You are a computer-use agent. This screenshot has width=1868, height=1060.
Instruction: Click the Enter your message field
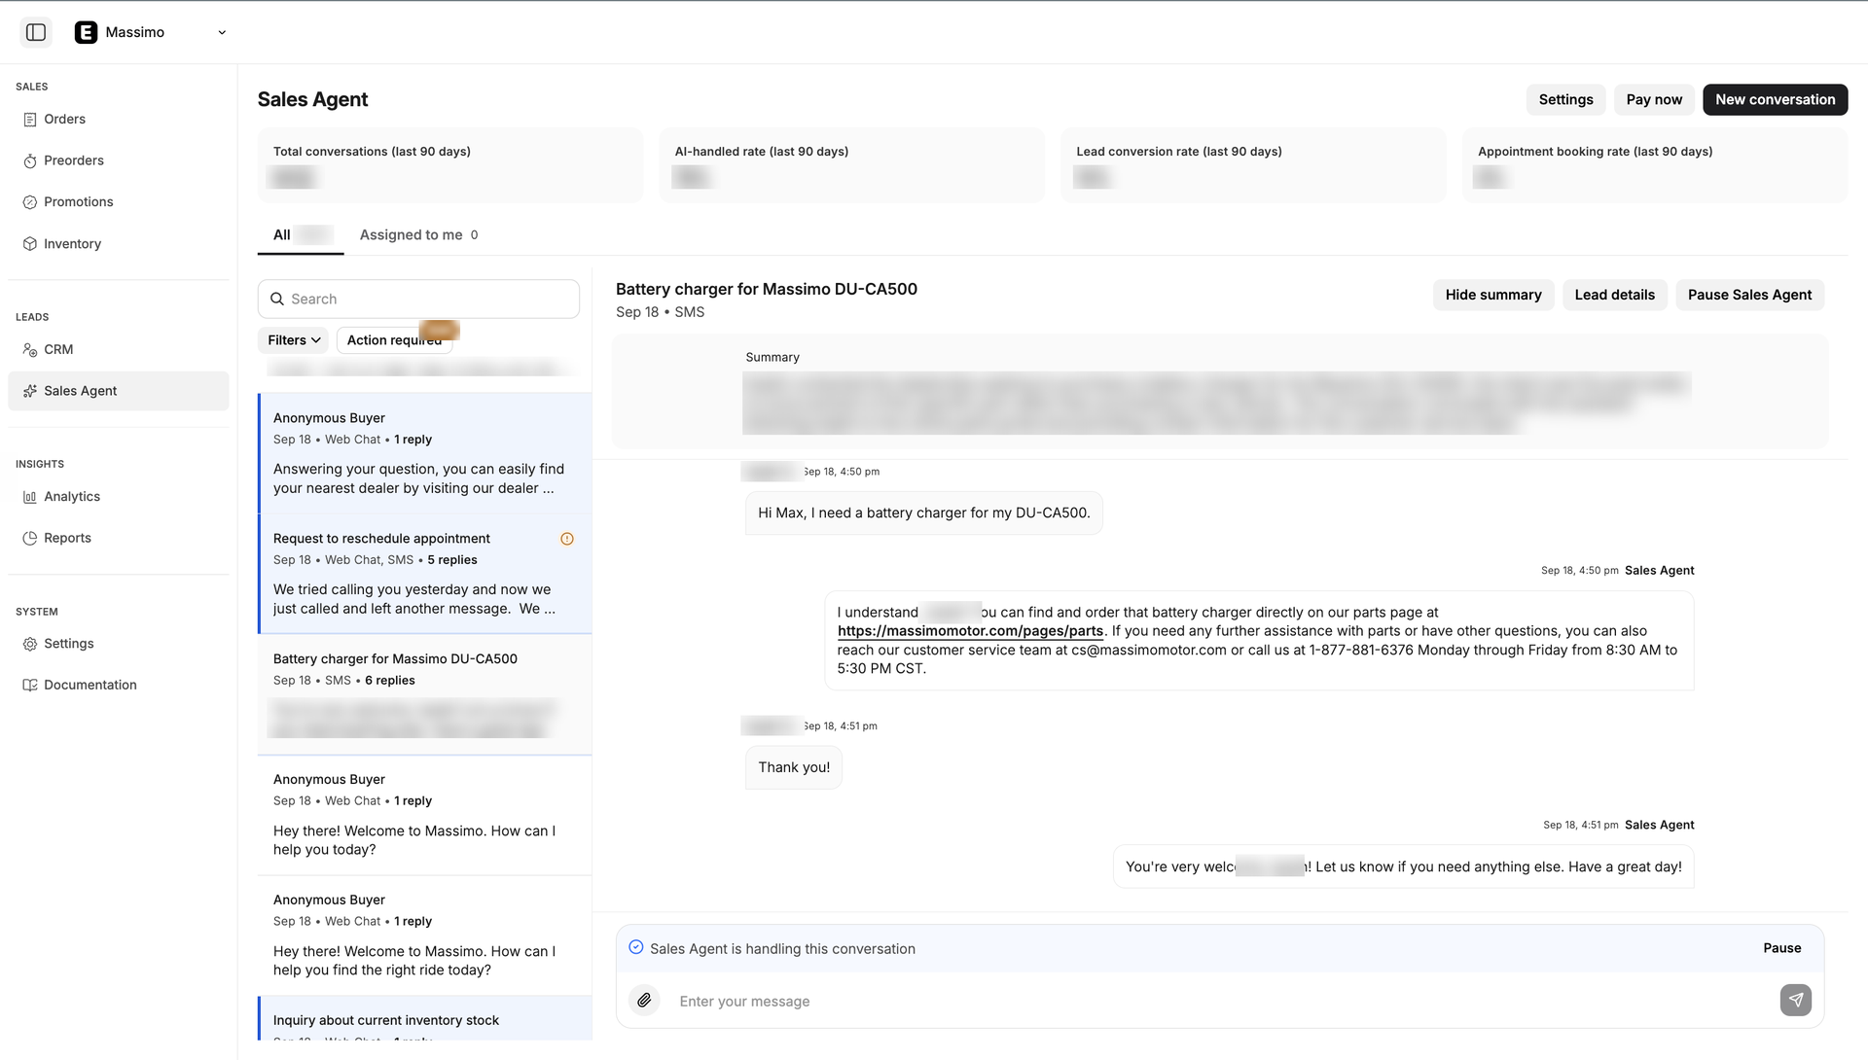click(x=1221, y=1001)
